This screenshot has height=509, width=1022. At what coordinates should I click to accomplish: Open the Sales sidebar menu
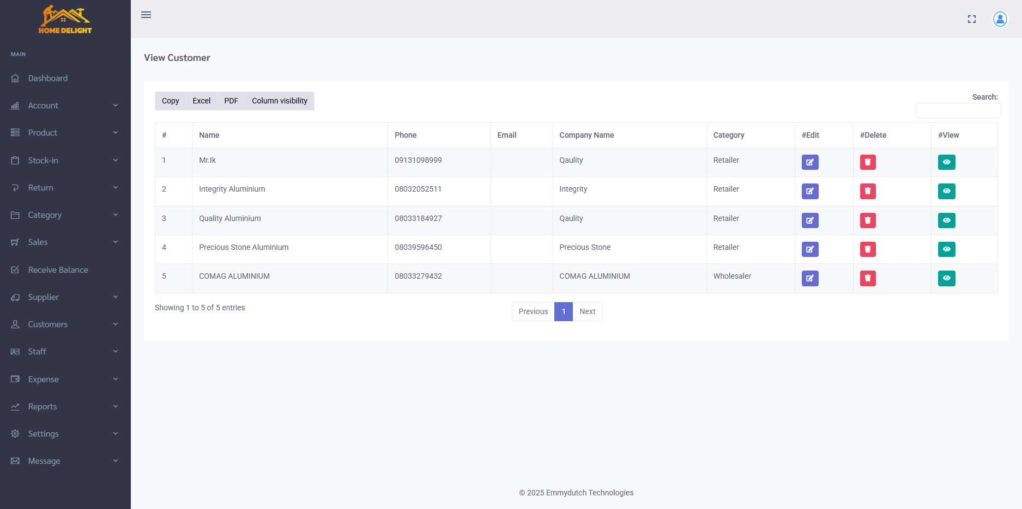(x=65, y=242)
